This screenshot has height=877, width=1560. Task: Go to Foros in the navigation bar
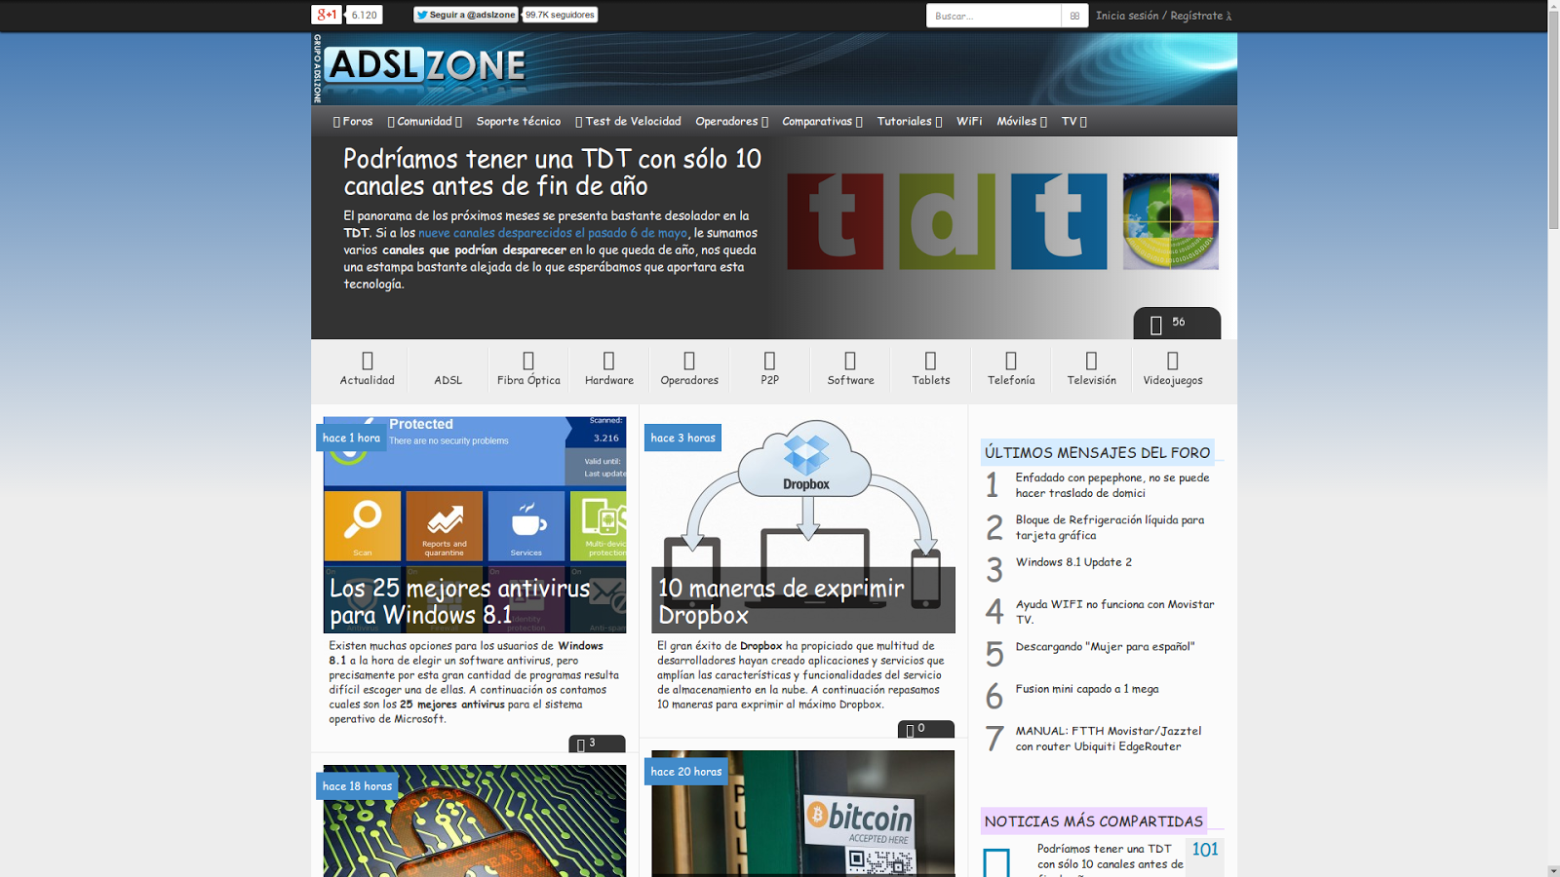[353, 121]
